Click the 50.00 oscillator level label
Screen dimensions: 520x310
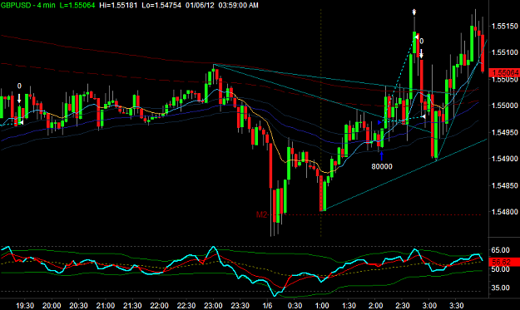pyautogui.click(x=500, y=269)
